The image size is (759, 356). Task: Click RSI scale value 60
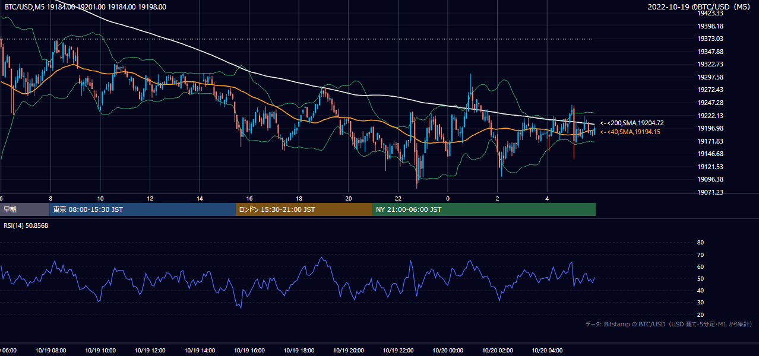pos(700,266)
